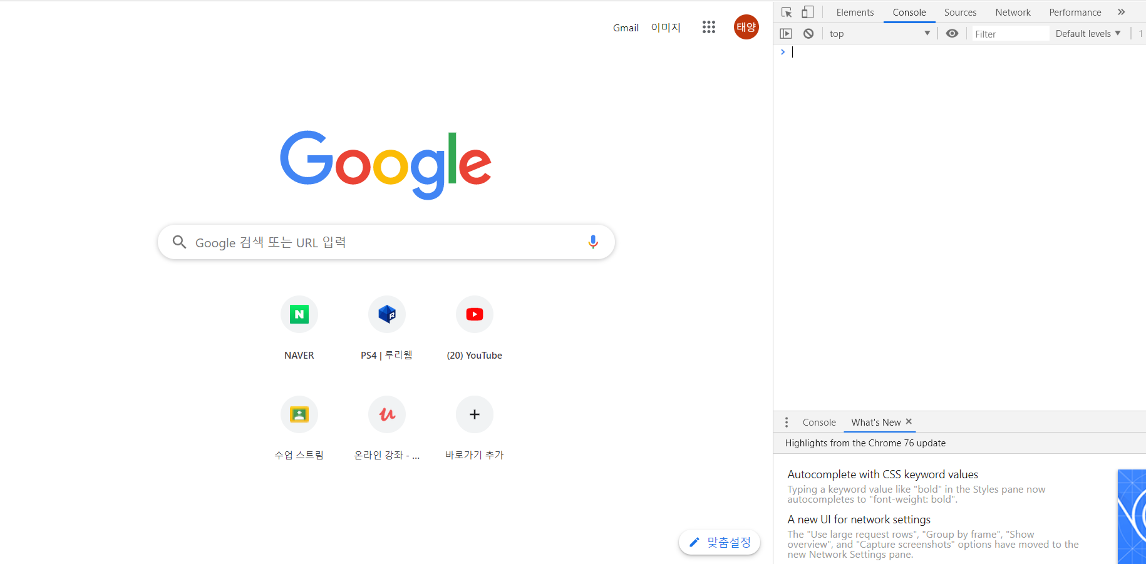Open the (20) YouTube shortcut
This screenshot has width=1146, height=564.
pyautogui.click(x=475, y=327)
